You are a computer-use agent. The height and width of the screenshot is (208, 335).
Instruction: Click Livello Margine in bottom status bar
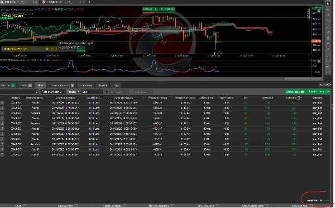[205, 206]
